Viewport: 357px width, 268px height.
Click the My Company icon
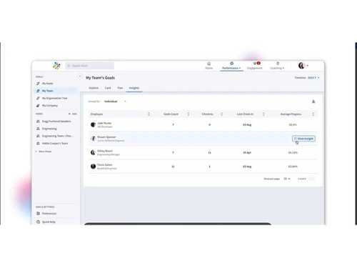click(x=38, y=106)
